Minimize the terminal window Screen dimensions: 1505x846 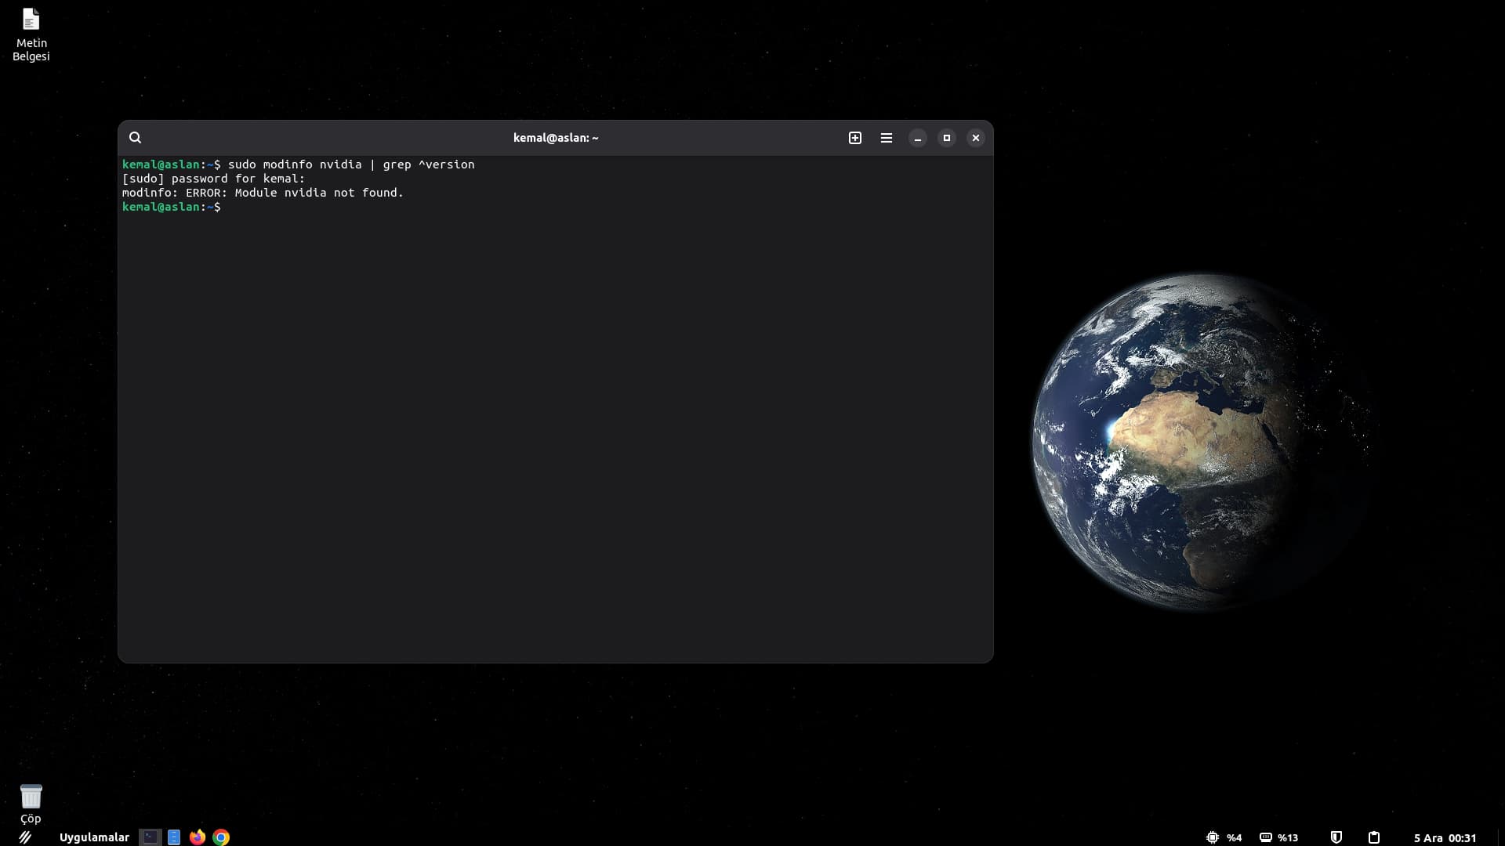918,138
